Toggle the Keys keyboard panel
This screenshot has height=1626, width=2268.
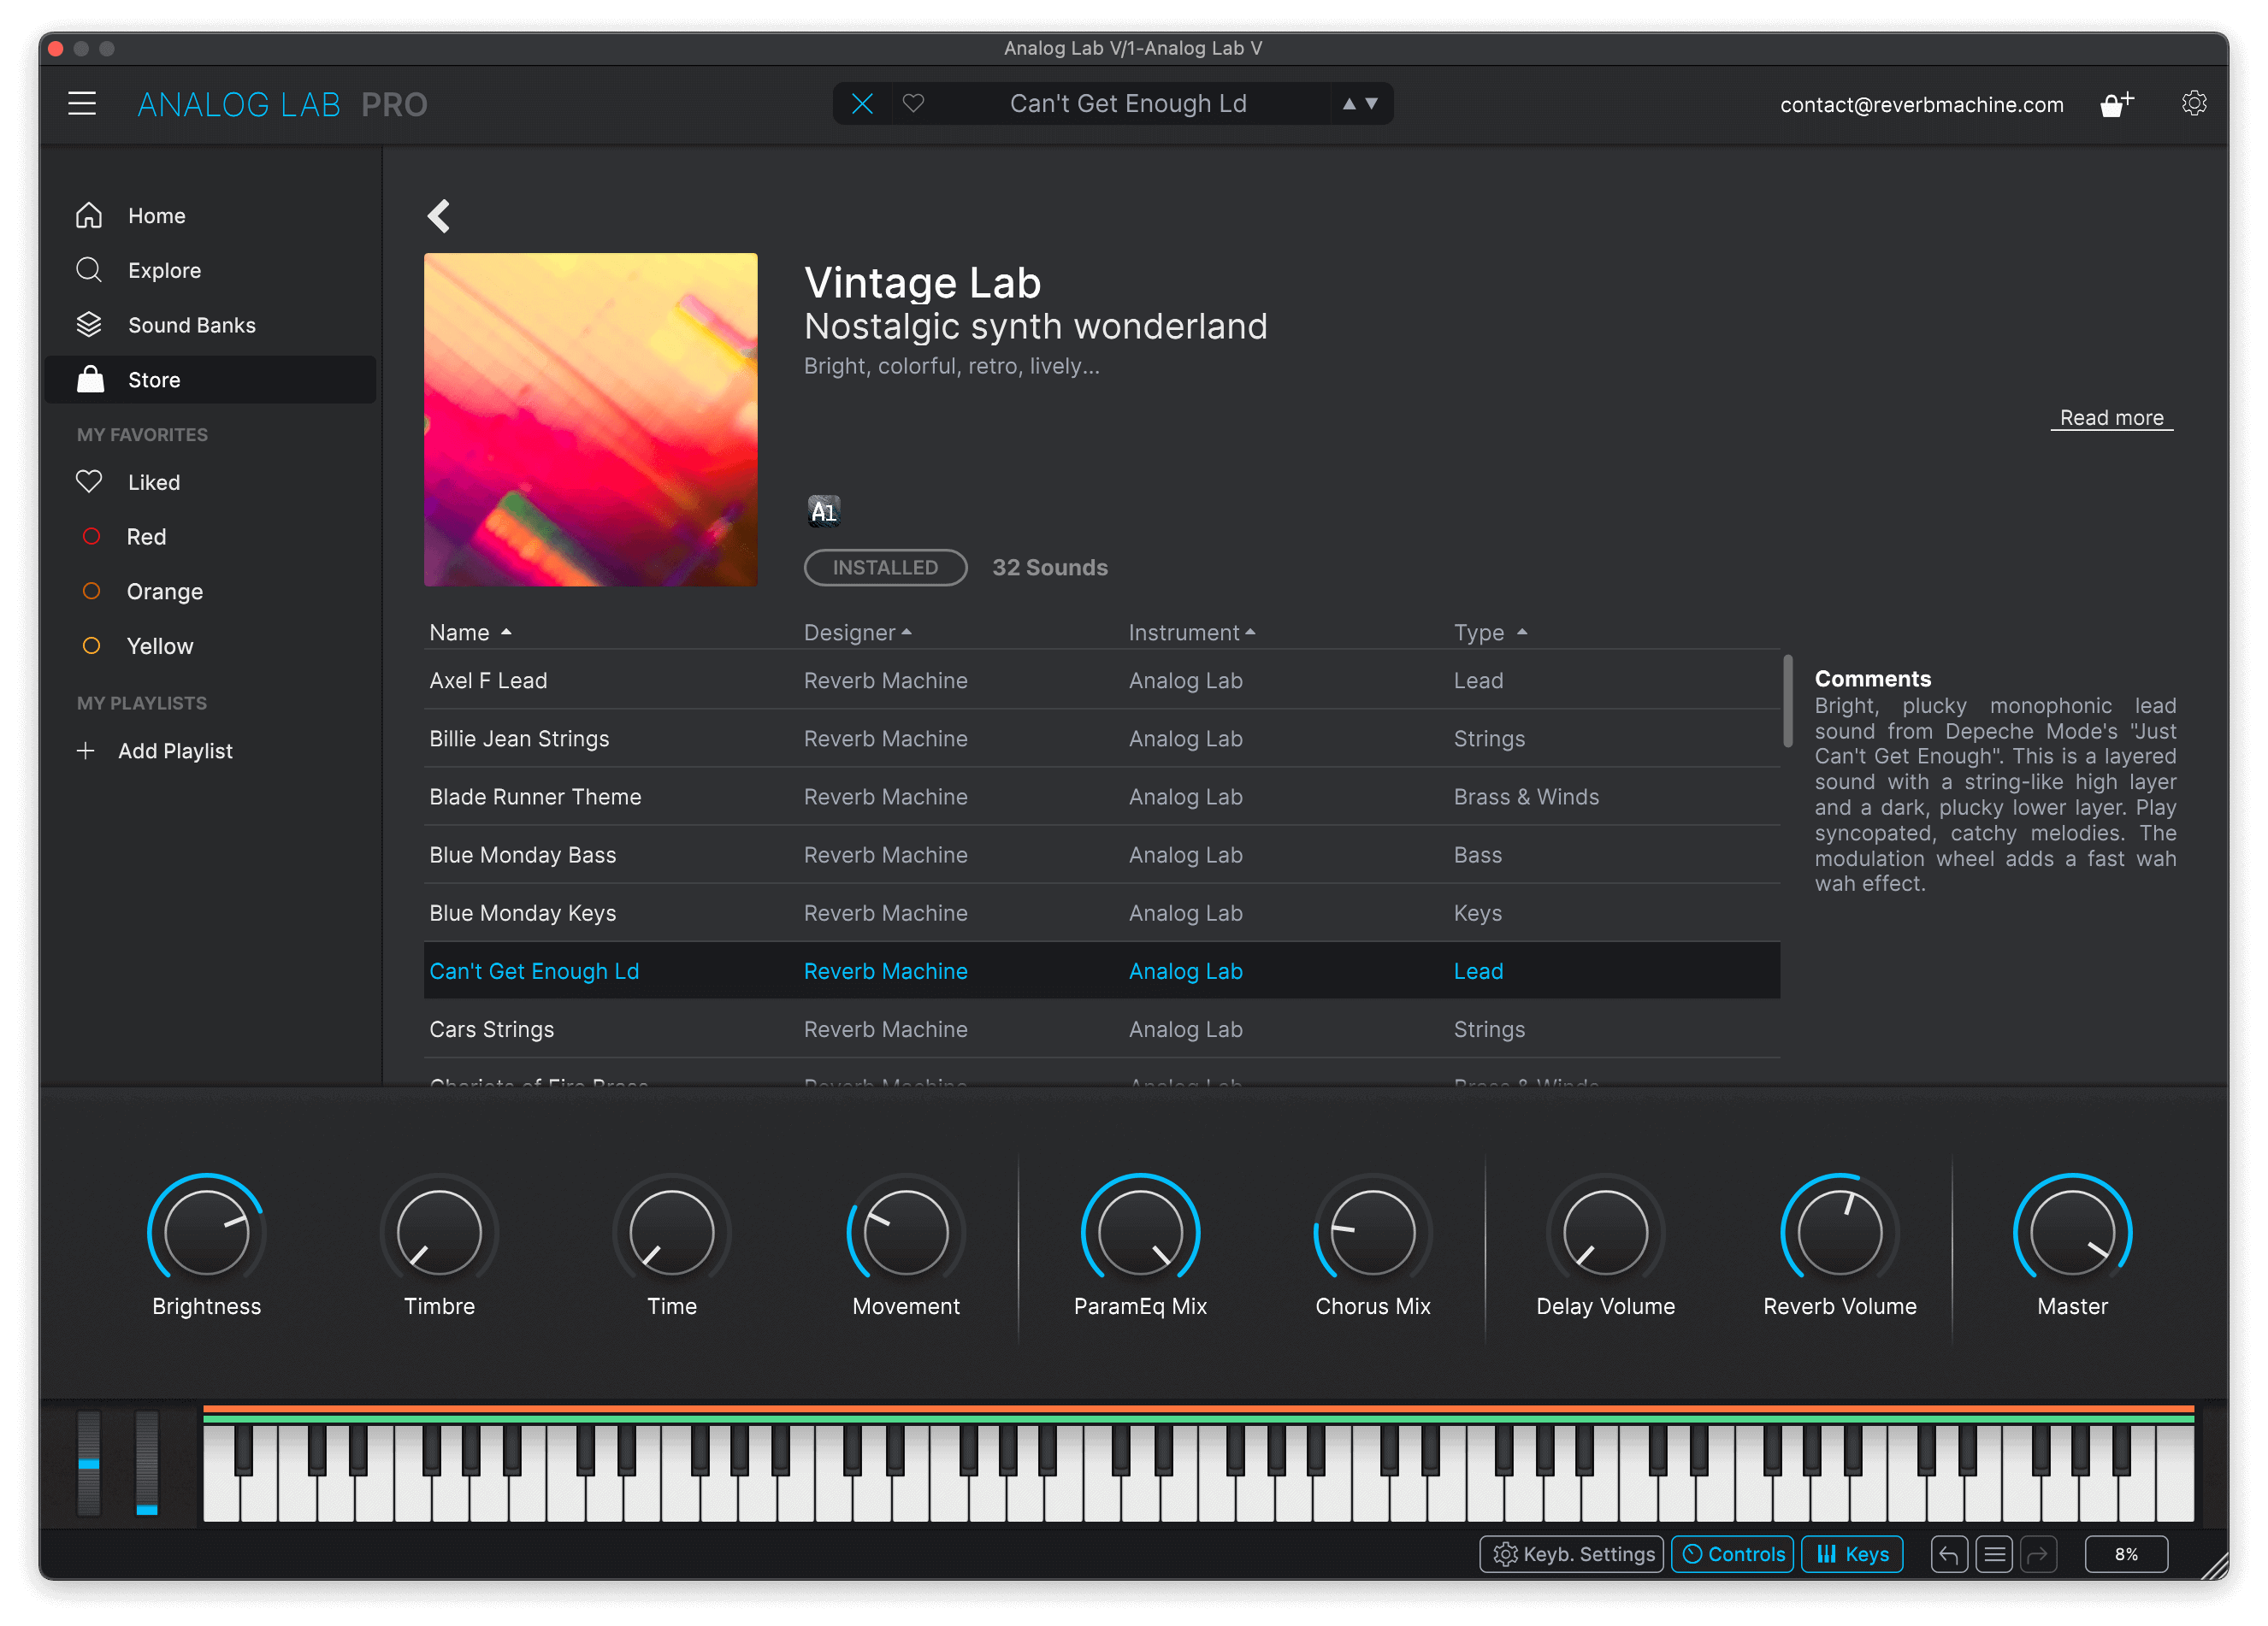pyautogui.click(x=1852, y=1554)
